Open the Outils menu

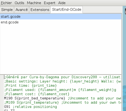pos(19,3)
